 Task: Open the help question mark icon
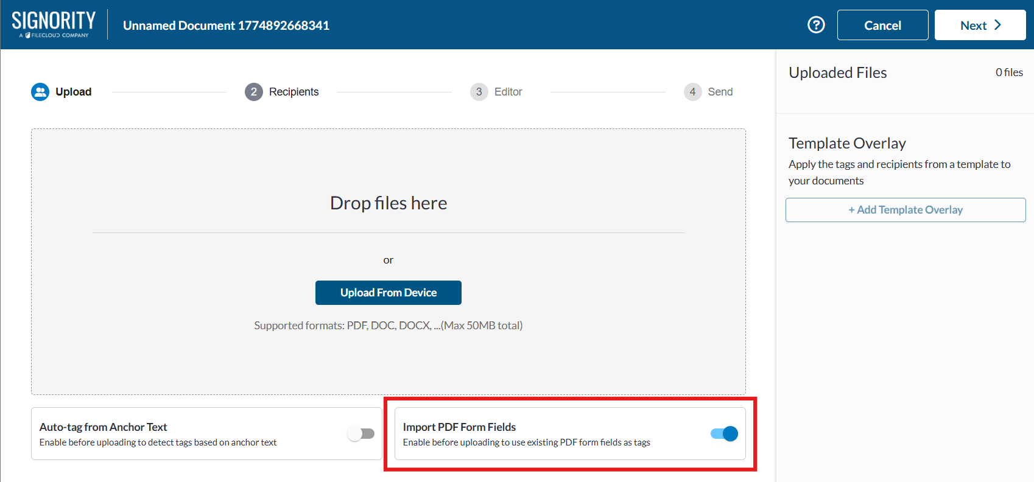coord(816,25)
